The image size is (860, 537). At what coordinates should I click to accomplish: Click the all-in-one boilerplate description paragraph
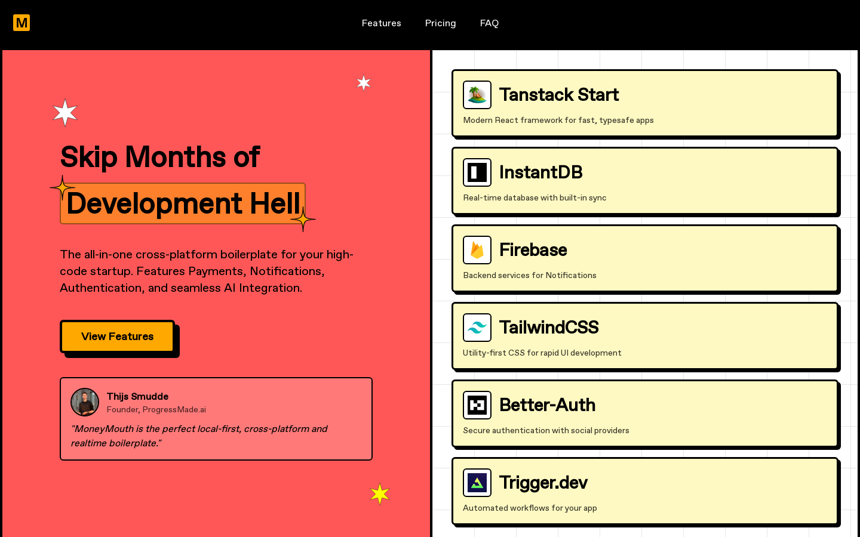click(x=207, y=271)
